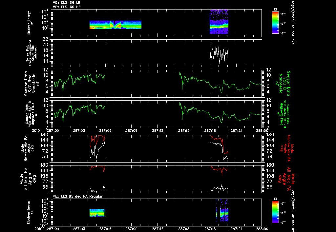The height and width of the screenshot is (232, 336).
Task: Click the white anode background count rate trace
Action: (219, 54)
